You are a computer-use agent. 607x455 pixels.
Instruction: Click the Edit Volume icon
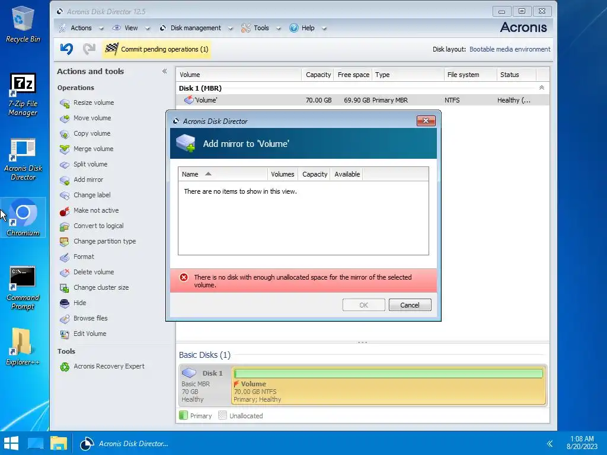64,334
